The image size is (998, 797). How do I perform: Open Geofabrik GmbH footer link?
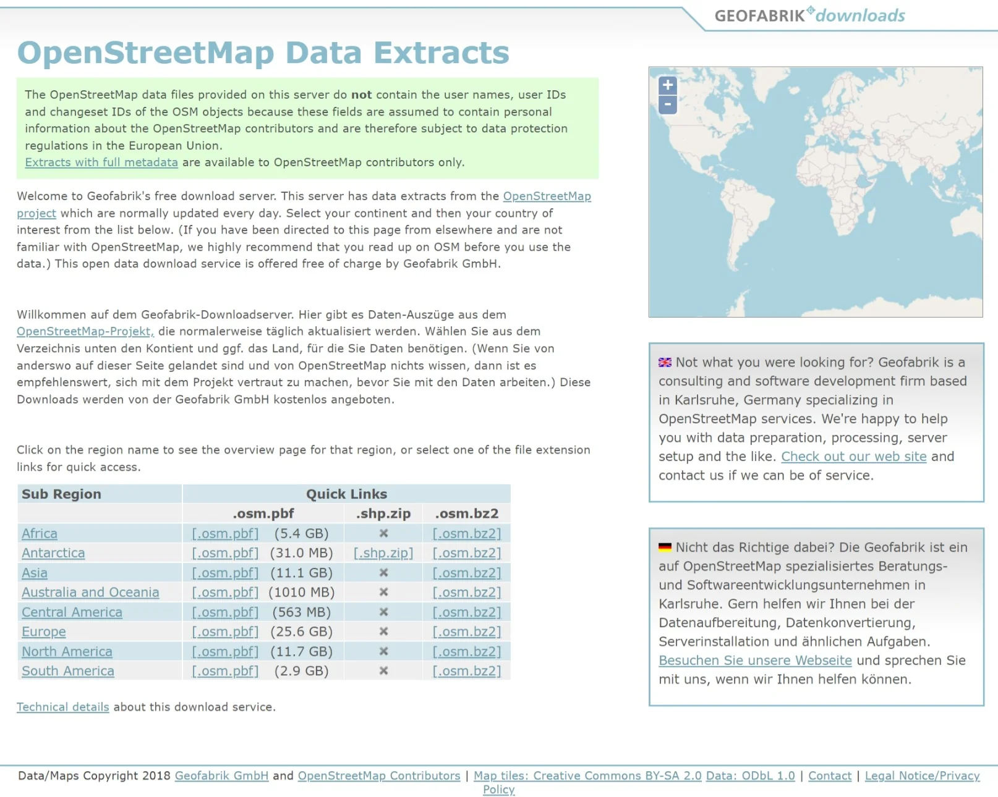point(221,776)
